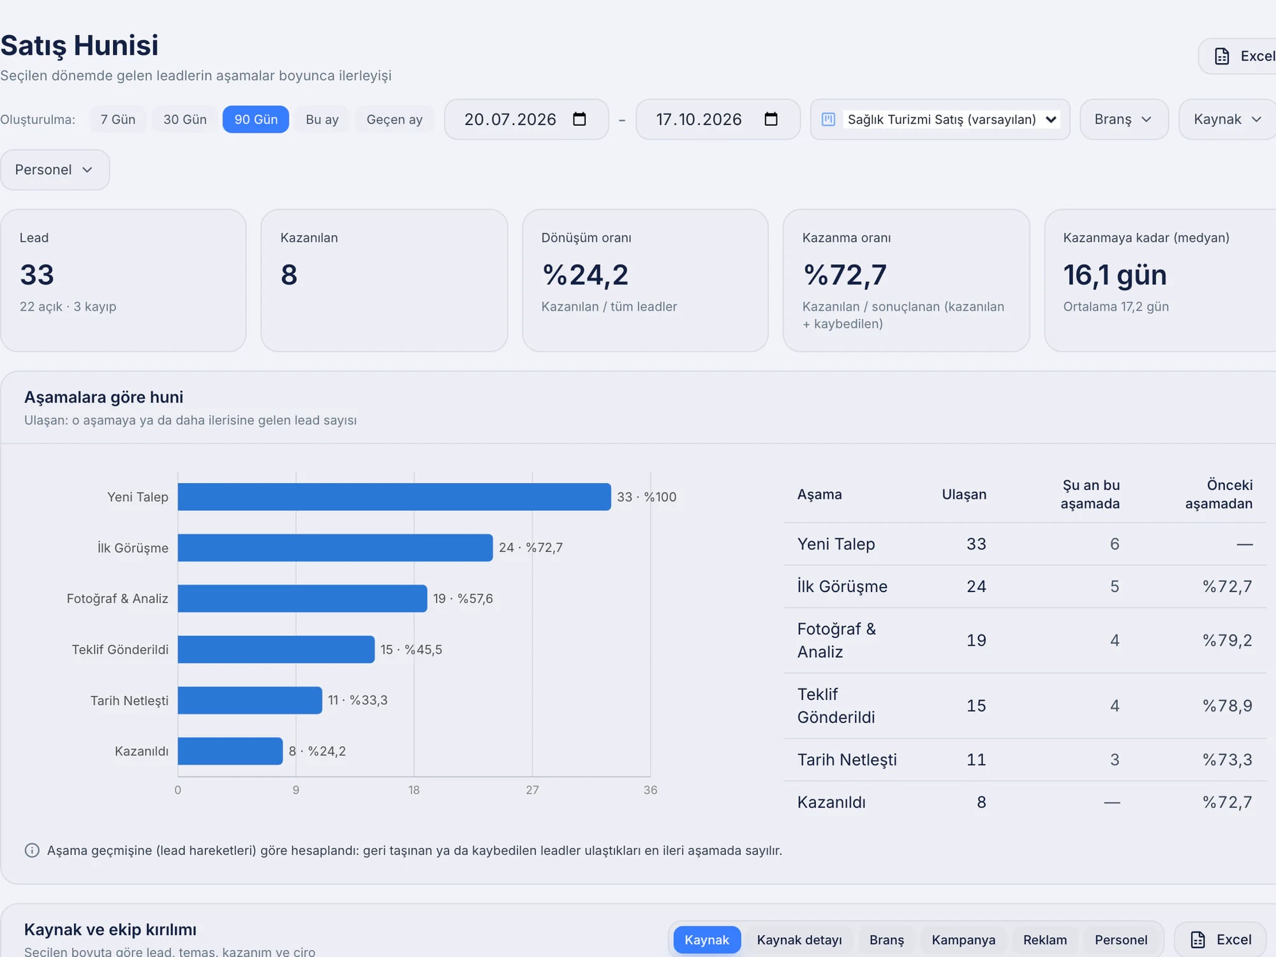The height and width of the screenshot is (957, 1276).
Task: Click the info icon under the funnel chart
Action: (x=32, y=850)
